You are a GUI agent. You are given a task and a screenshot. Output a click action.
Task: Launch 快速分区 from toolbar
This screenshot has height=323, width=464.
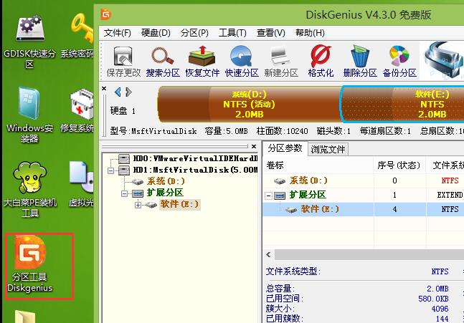pos(242,62)
